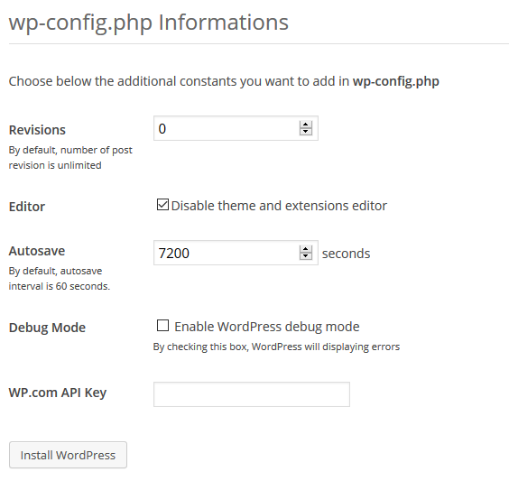Click the Debug Mode field label
Image resolution: width=509 pixels, height=481 pixels.
pos(47,328)
